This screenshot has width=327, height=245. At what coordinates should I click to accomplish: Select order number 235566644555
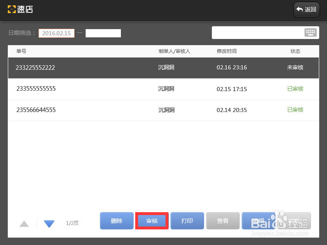pos(36,110)
